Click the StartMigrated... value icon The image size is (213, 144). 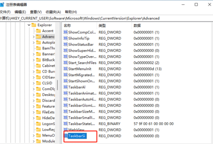66,75
